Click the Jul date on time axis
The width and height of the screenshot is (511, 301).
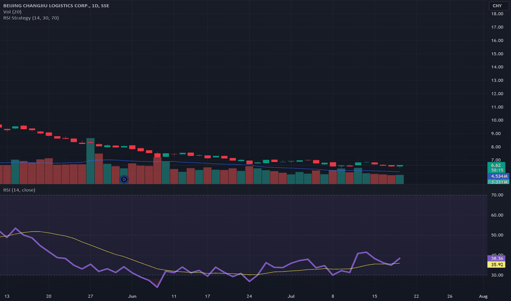[291, 296]
